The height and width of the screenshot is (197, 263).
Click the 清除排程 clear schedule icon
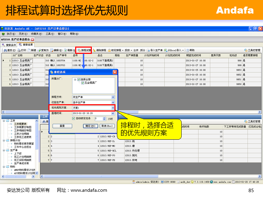94,50
